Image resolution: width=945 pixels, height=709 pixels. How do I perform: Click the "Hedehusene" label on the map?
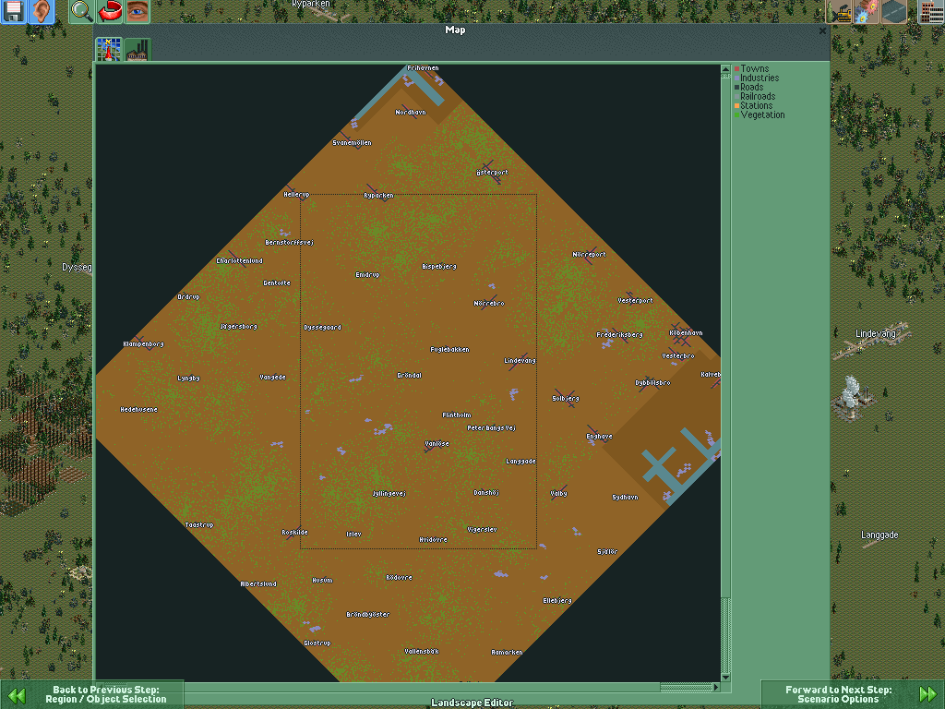(138, 409)
